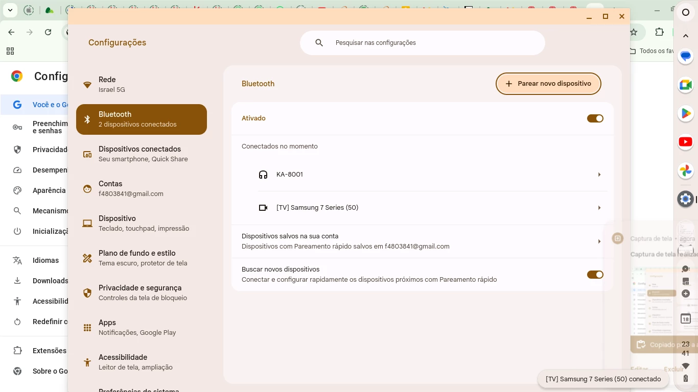Click the Settings gear in the shelf
Viewport: 698px width, 392px height.
(x=686, y=199)
